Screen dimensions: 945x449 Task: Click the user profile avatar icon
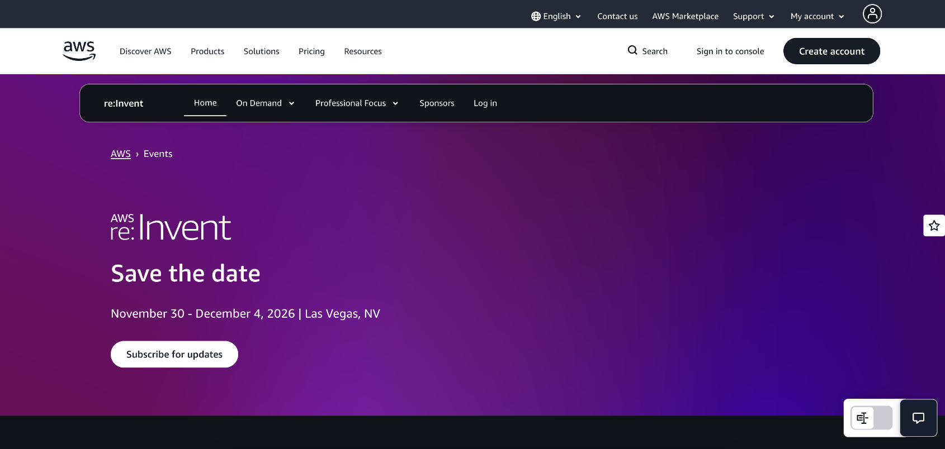coord(872,14)
